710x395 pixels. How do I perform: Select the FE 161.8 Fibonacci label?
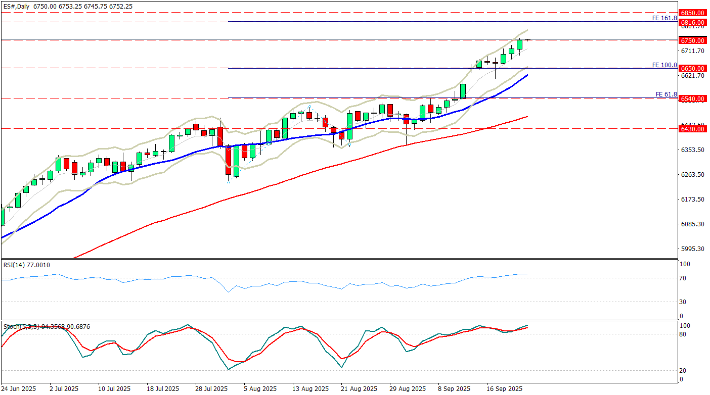coord(664,18)
